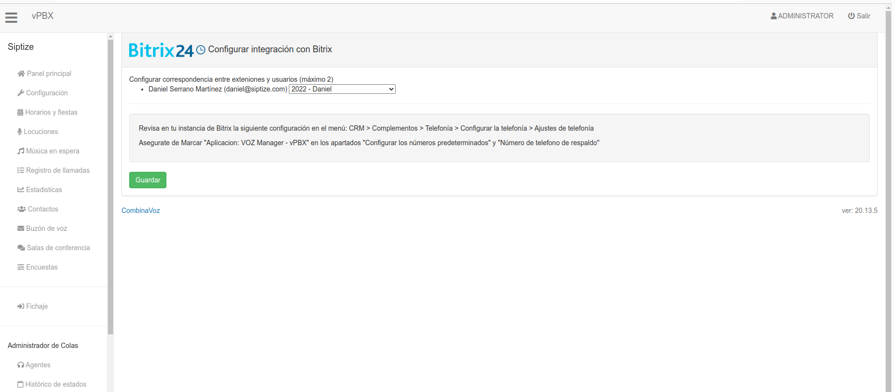Click the microphone icon for Locuciones

20,132
